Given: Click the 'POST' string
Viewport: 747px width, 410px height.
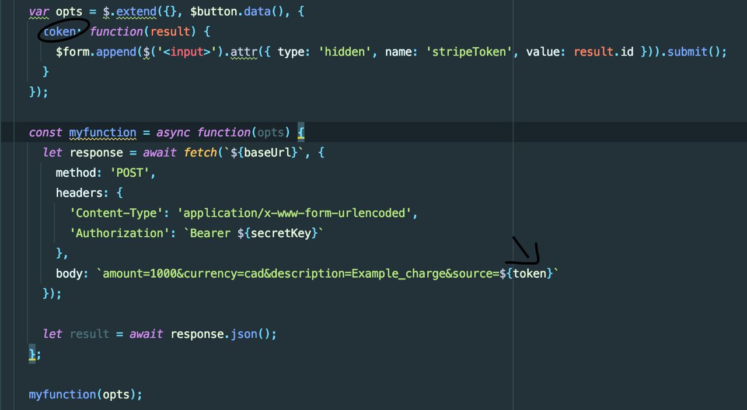Looking at the screenshot, I should 130,173.
